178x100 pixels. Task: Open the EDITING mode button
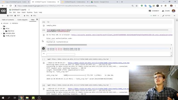coord(166,16)
